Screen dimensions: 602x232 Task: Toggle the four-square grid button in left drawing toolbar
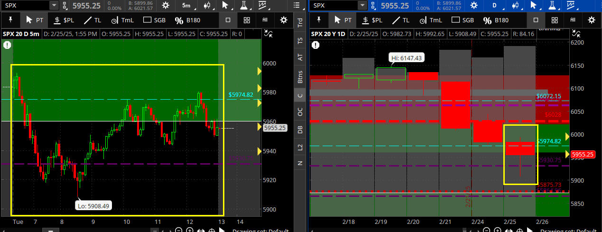coord(247,20)
